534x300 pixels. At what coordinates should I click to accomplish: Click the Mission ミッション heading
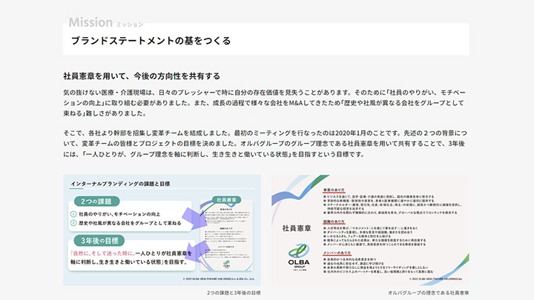pos(106,22)
